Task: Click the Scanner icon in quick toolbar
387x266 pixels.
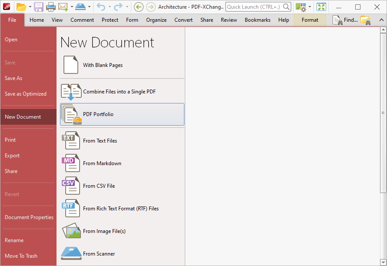Action: (80, 7)
